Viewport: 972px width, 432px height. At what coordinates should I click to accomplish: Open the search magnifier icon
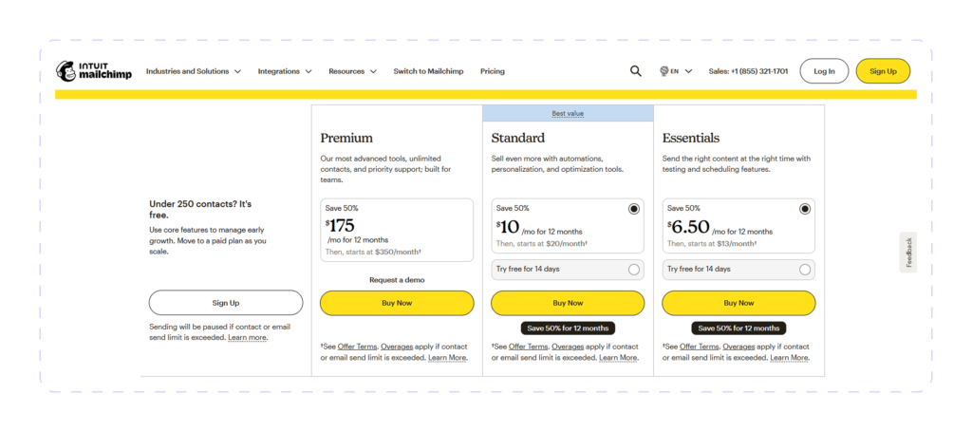[x=635, y=71]
